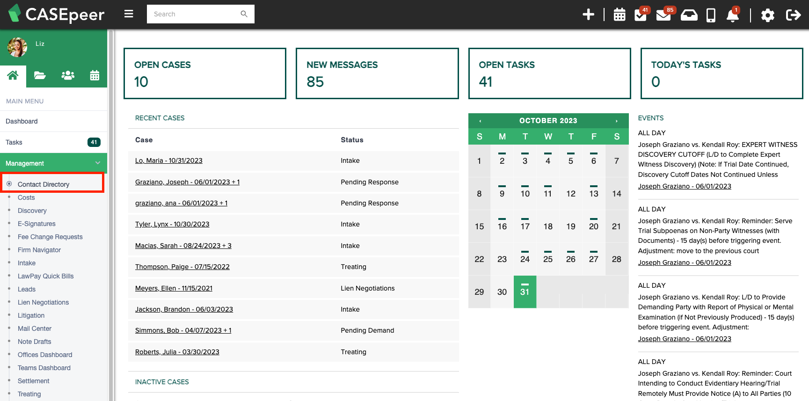Open case Lo, Maria - 10/31/2023
Image resolution: width=809 pixels, height=401 pixels.
pyautogui.click(x=169, y=160)
